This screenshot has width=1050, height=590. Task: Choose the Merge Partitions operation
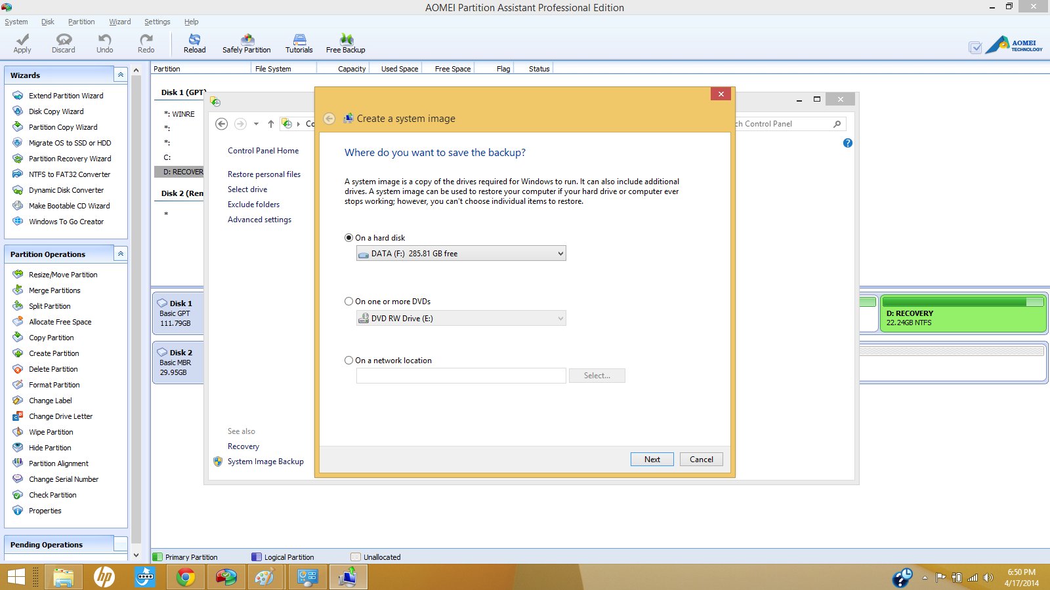[54, 290]
